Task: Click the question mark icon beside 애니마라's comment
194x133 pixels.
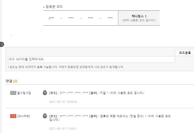Action: coord(45,116)
